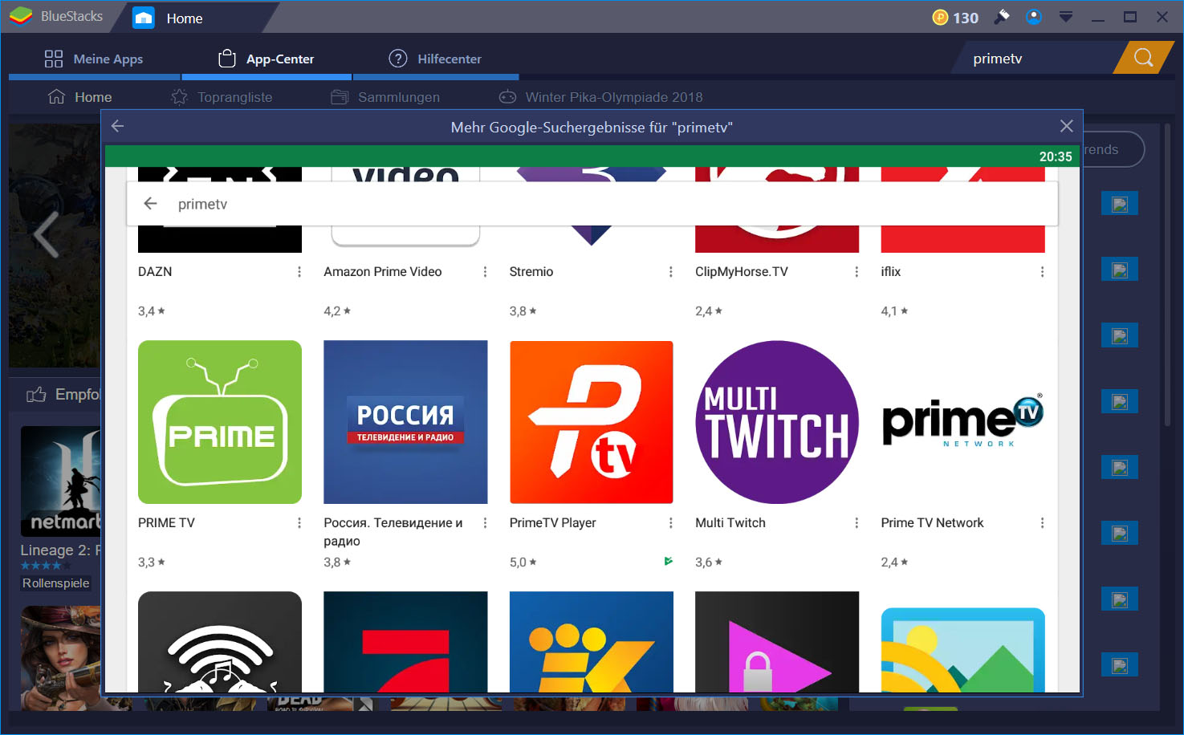Open the PrimeTV Player title link
The height and width of the screenshot is (735, 1184).
point(553,523)
